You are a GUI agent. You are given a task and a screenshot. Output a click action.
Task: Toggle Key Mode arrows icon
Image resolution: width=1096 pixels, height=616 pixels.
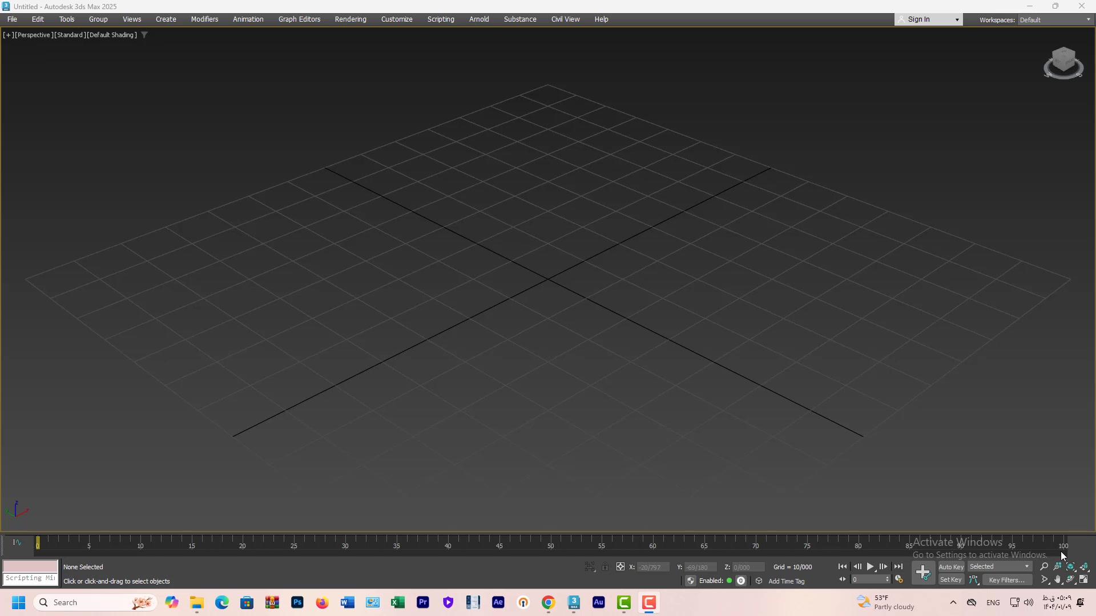843,579
